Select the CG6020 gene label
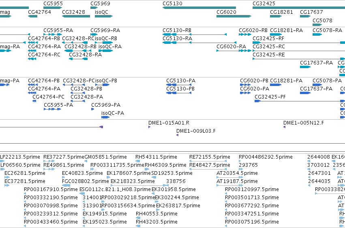 click(x=226, y=12)
